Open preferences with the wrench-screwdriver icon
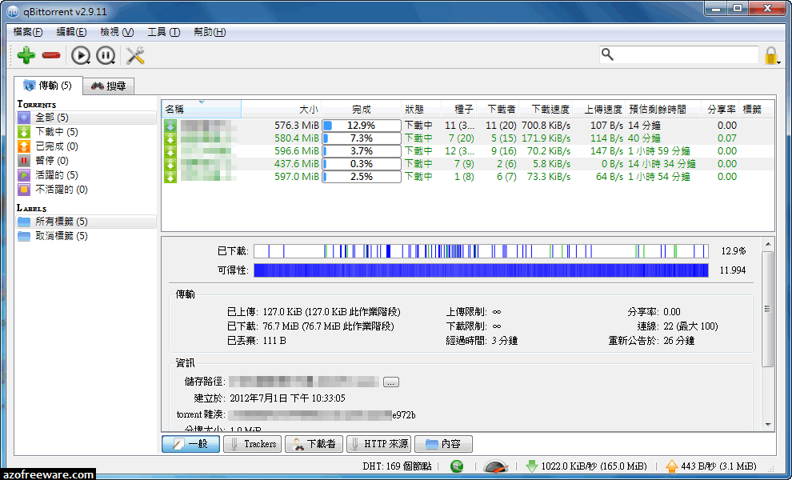The width and height of the screenshot is (792, 480). click(135, 55)
